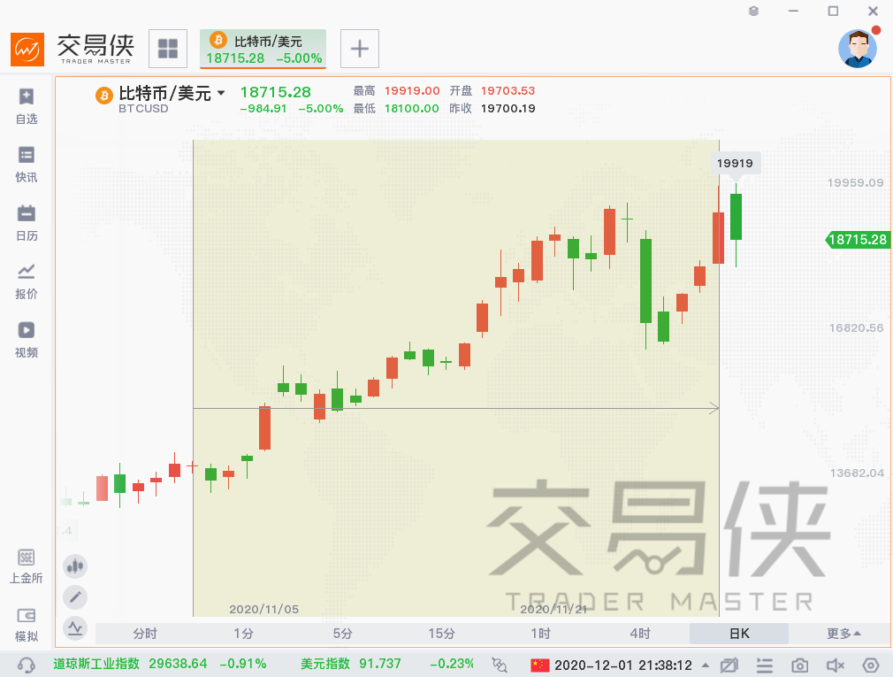Click the BTCUSD symbol code label
The height and width of the screenshot is (677, 893).
[143, 108]
